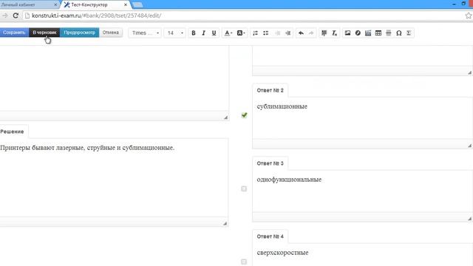Bookmark this page with star
This screenshot has height=266, width=473.
tap(469, 16)
